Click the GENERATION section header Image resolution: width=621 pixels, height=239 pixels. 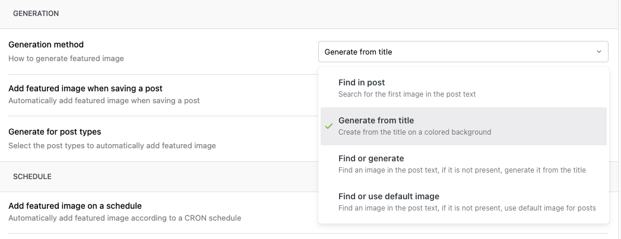point(36,14)
